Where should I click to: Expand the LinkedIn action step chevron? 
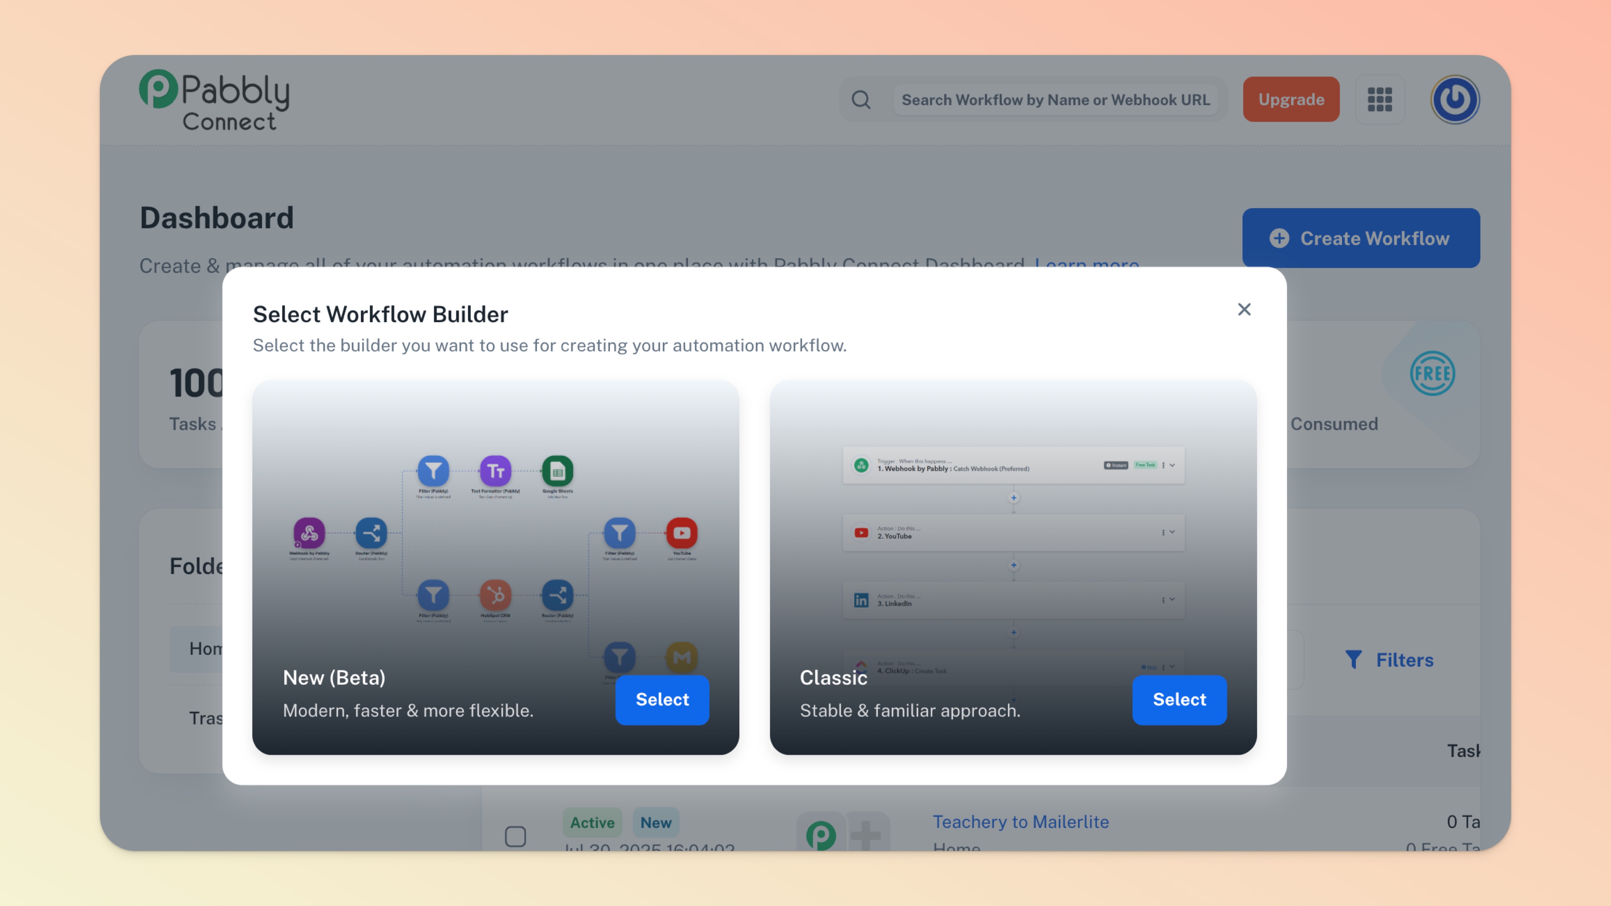(1173, 600)
